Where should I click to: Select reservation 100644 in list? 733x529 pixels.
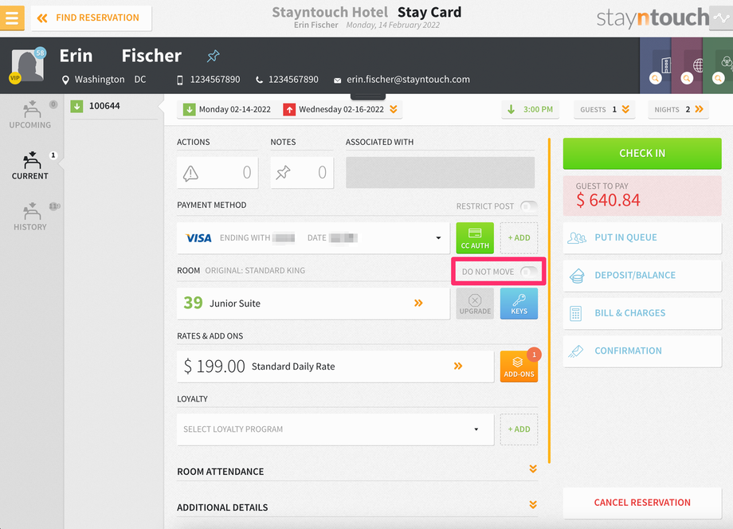[114, 107]
